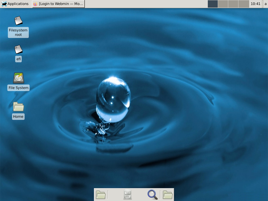Open the magnifying glass search launcher
268x201 pixels.
pos(152,195)
